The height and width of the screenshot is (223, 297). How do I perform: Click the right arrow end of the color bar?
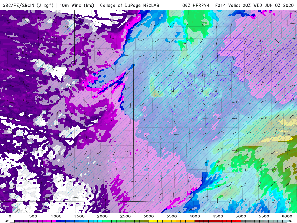point(290,221)
